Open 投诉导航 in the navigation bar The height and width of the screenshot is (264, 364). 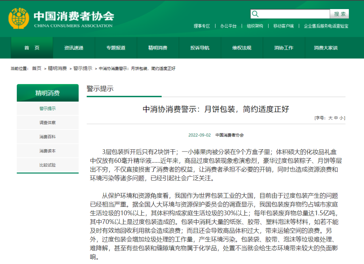pos(199,48)
